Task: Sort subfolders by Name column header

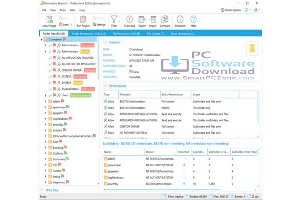Action: tap(124, 152)
